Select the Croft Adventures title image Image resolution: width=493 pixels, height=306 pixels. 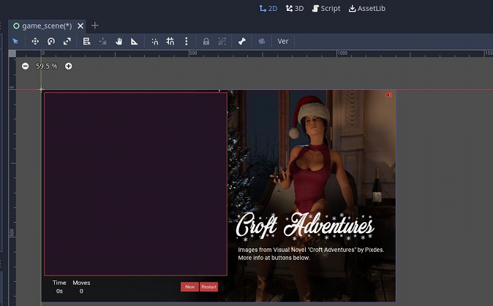point(305,226)
